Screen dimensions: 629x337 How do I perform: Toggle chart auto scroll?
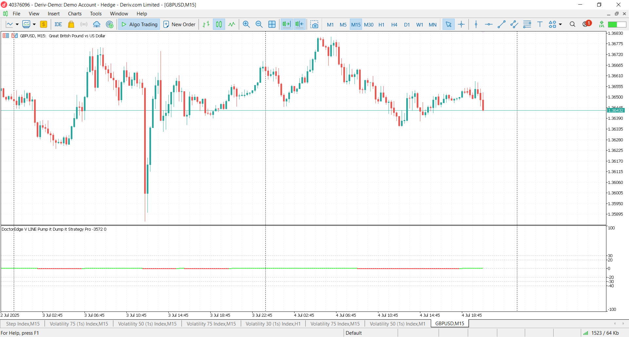click(287, 24)
